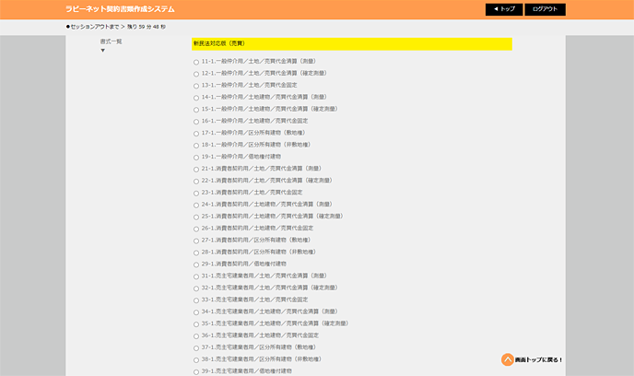This screenshot has height=376, width=634.
Task: Choose 29-1 消費者契約用／借地権付建物
Action: [196, 264]
